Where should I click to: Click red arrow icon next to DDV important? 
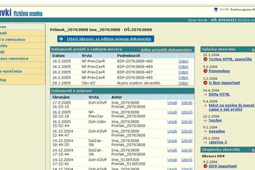click(x=205, y=166)
